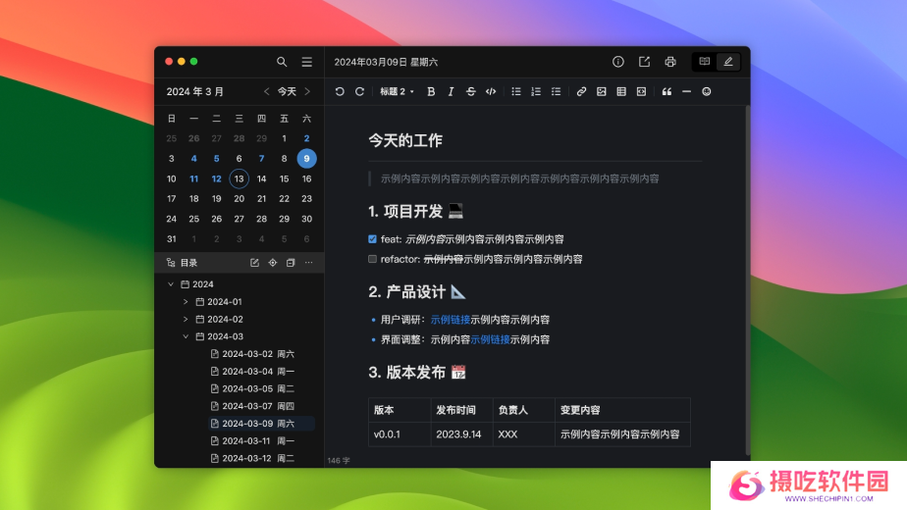Insert a horizontal rule
Screen dimensions: 907x510
coord(686,91)
